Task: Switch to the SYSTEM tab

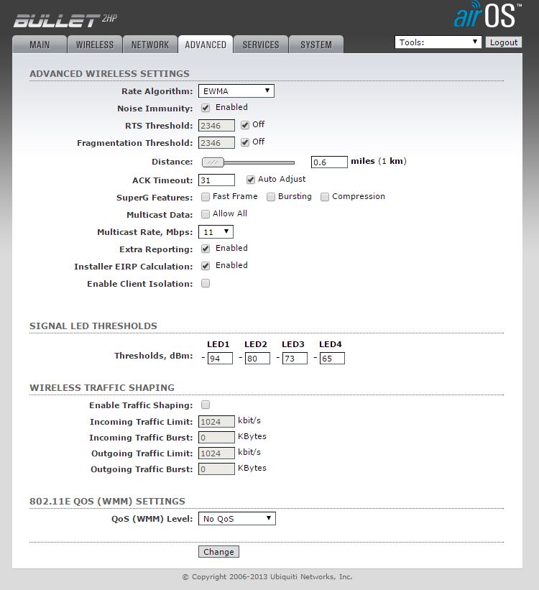Action: 316,45
